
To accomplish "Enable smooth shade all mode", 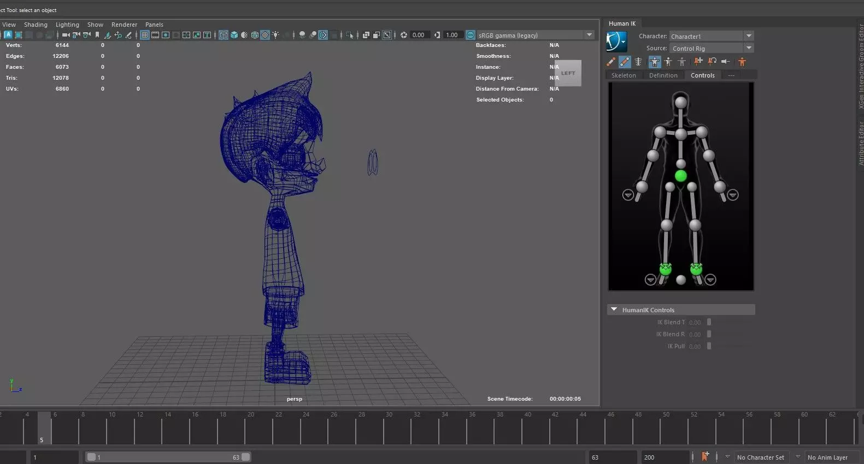I will (234, 35).
